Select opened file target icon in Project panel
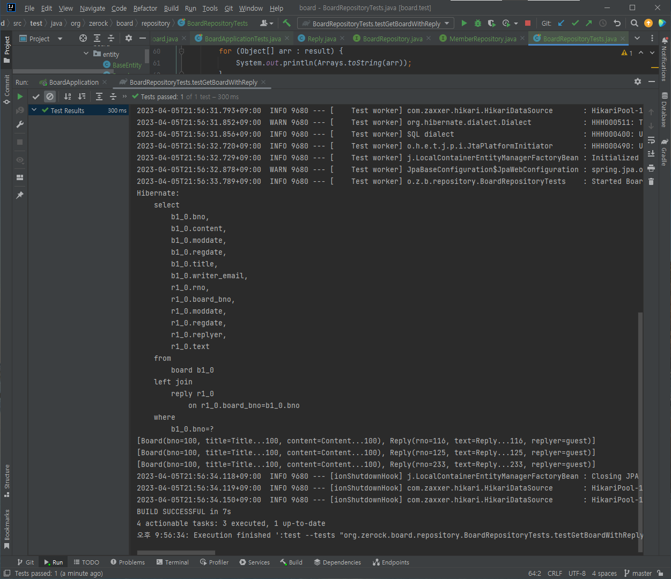This screenshot has height=579, width=671. click(x=83, y=38)
